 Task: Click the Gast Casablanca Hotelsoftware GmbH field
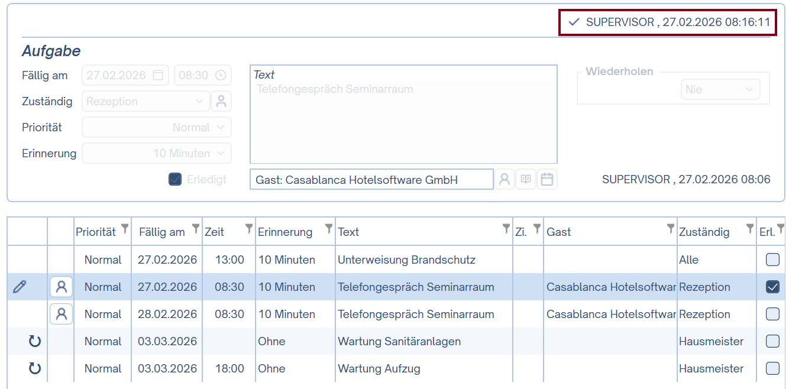click(x=371, y=180)
